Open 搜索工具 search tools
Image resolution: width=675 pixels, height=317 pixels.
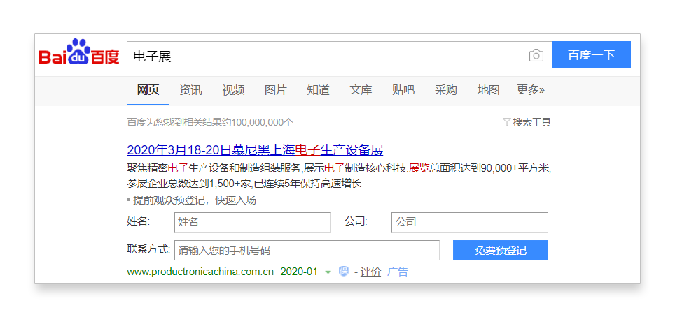[x=531, y=122]
